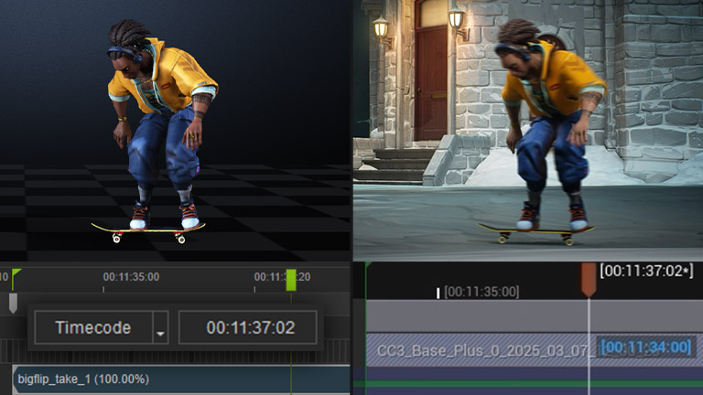Select the green playhead on left timeline

click(291, 280)
